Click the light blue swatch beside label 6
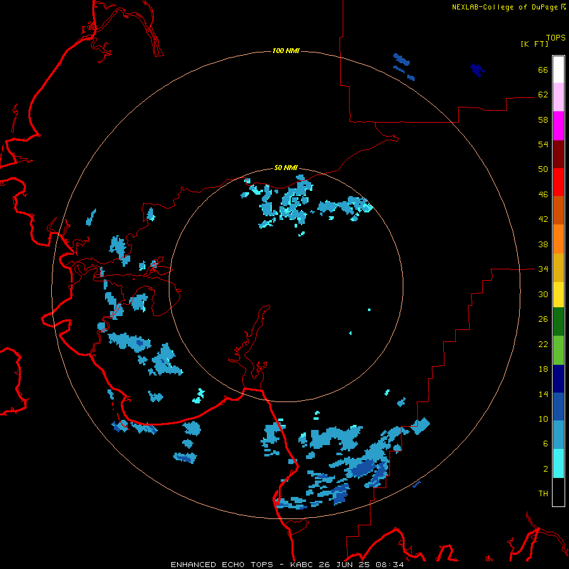The image size is (569, 569). coord(558,434)
